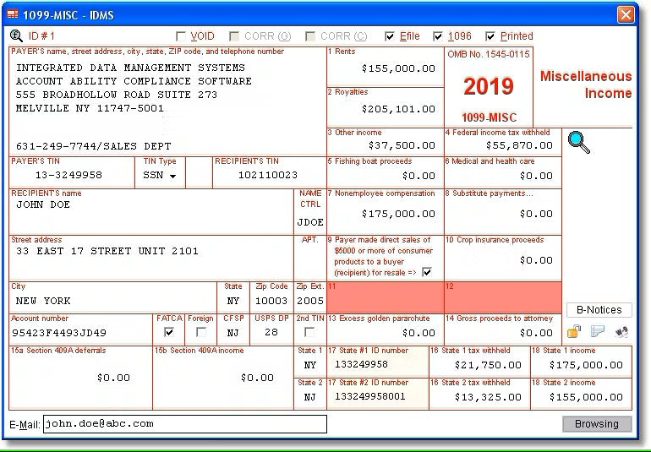Viewport: 651px width, 452px height.
Task: Click the magnifier icon beside ID #1
Action: click(x=16, y=35)
